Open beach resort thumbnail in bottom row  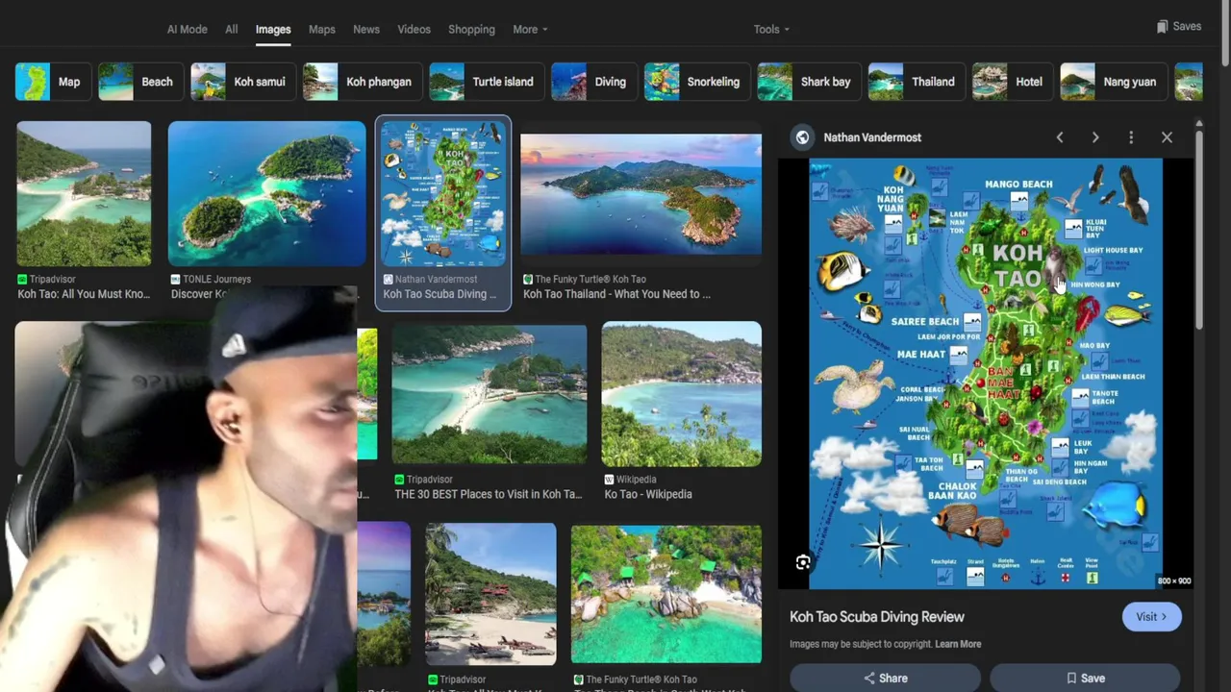[490, 594]
